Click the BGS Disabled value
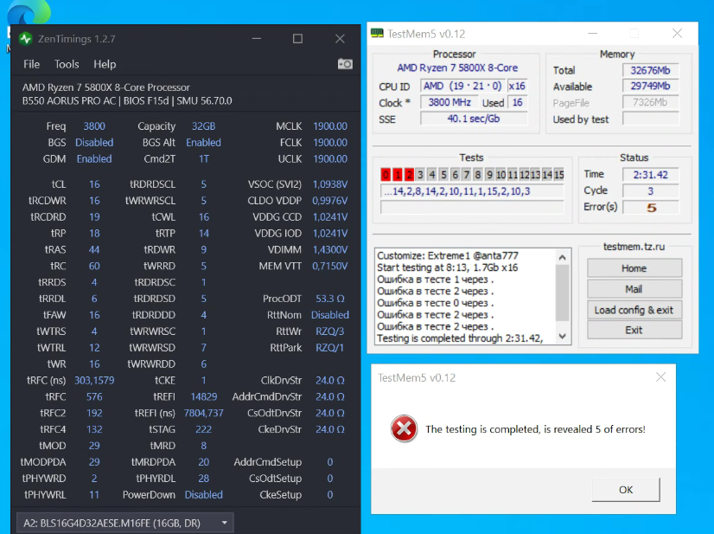The image size is (714, 534). click(x=94, y=143)
